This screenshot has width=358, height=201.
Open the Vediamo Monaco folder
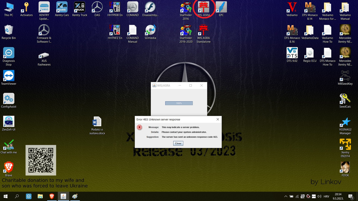pos(328,11)
